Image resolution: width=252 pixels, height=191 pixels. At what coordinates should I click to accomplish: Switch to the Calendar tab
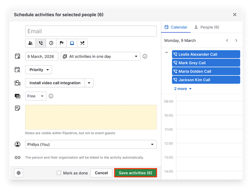click(x=176, y=27)
